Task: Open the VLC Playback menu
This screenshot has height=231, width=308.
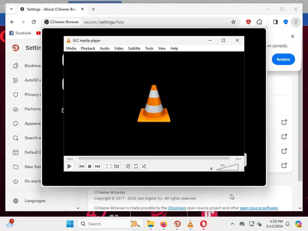Action: pyautogui.click(x=88, y=48)
